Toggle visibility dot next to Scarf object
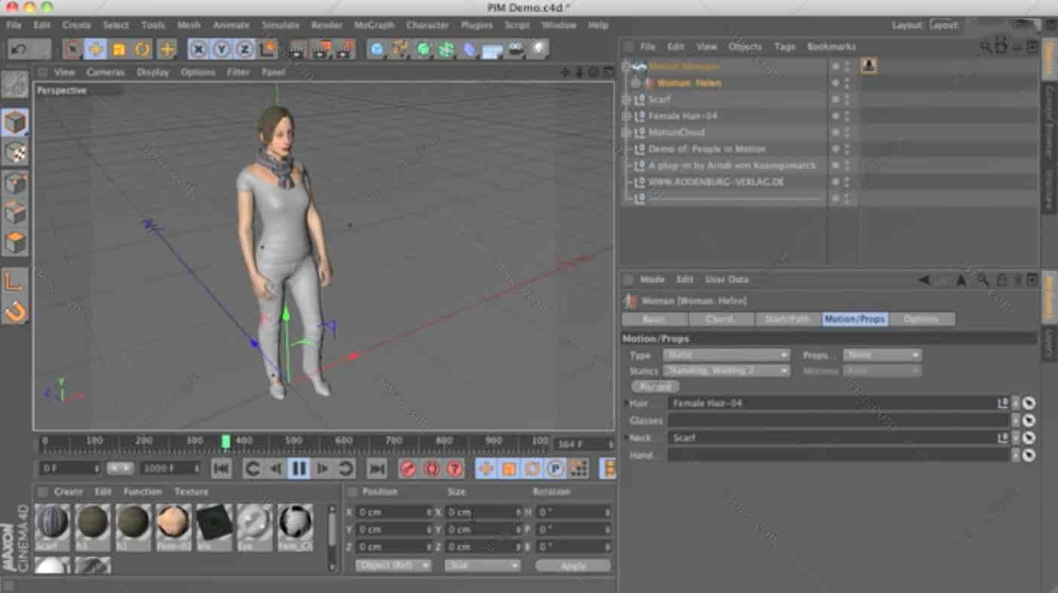 [834, 99]
